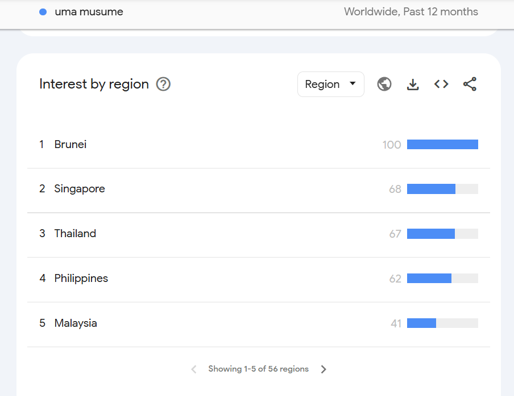Select Brunei in the region list

click(259, 145)
